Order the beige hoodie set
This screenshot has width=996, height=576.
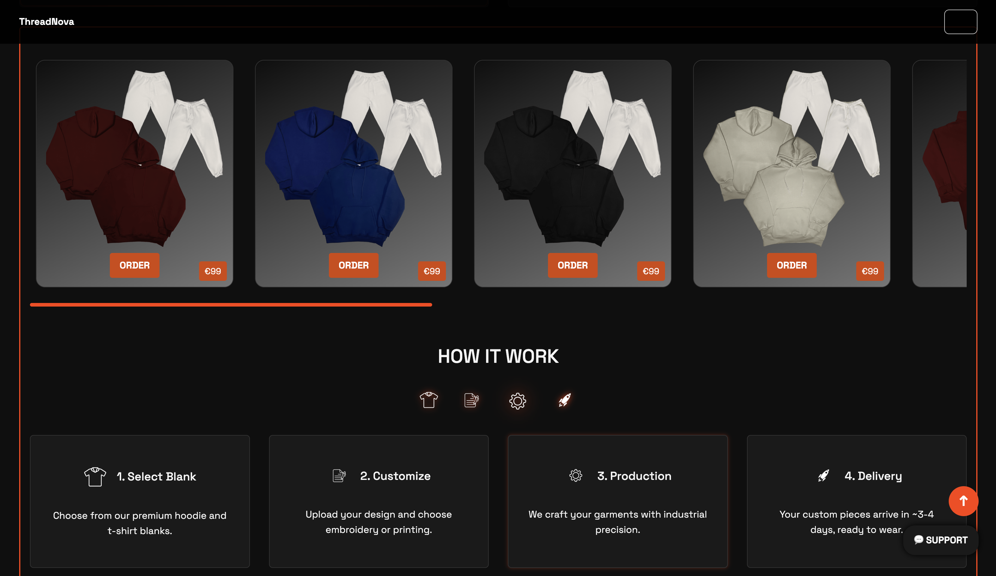792,265
